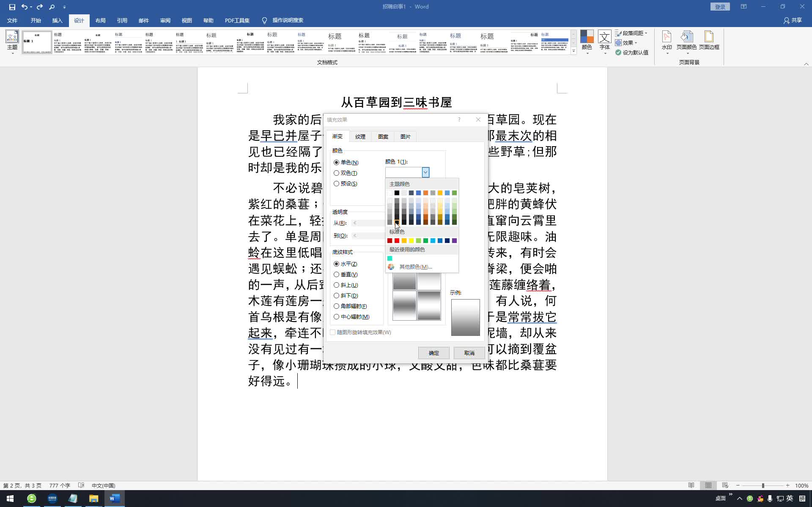
Task: Click the OK (确定) button
Action: (x=434, y=353)
